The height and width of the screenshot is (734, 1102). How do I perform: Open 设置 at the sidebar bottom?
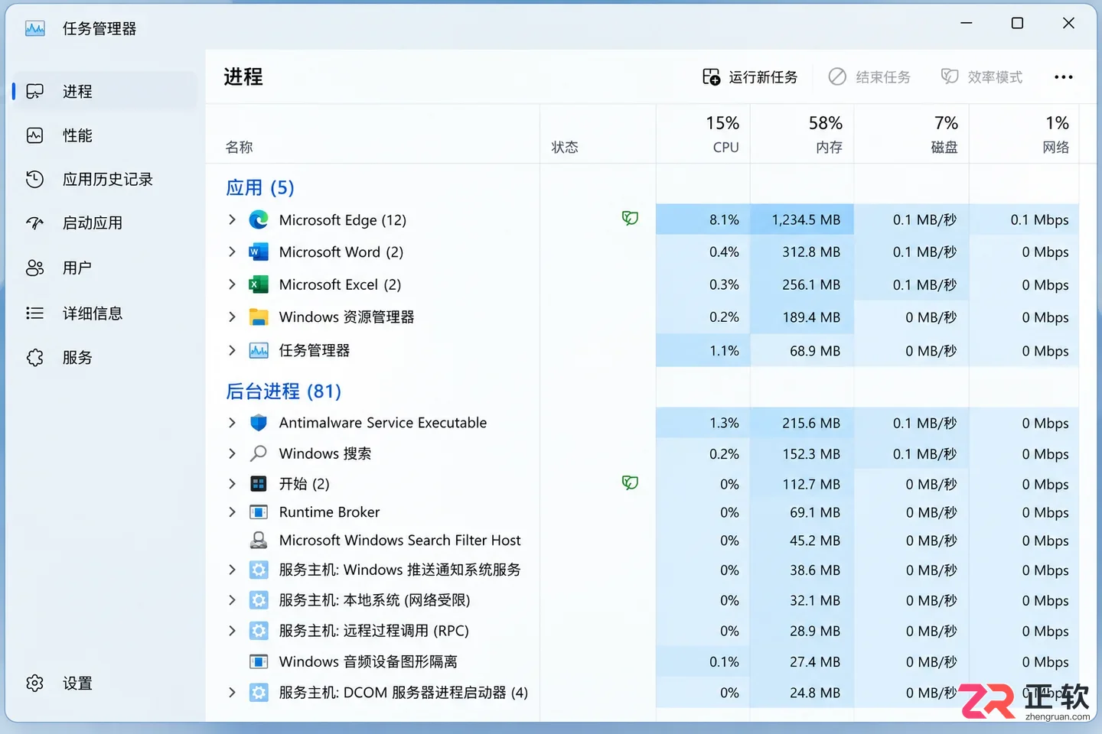pos(106,684)
